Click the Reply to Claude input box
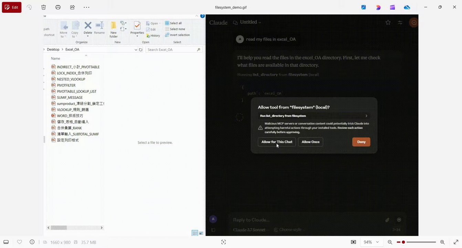This screenshot has height=248, width=462. pyautogui.click(x=306, y=220)
